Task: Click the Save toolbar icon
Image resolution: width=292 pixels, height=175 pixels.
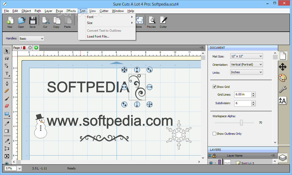Action: tap(32, 22)
